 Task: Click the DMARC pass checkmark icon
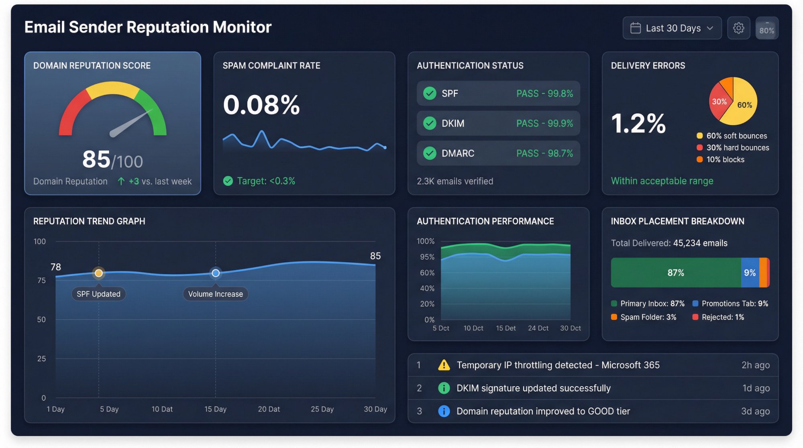(430, 153)
